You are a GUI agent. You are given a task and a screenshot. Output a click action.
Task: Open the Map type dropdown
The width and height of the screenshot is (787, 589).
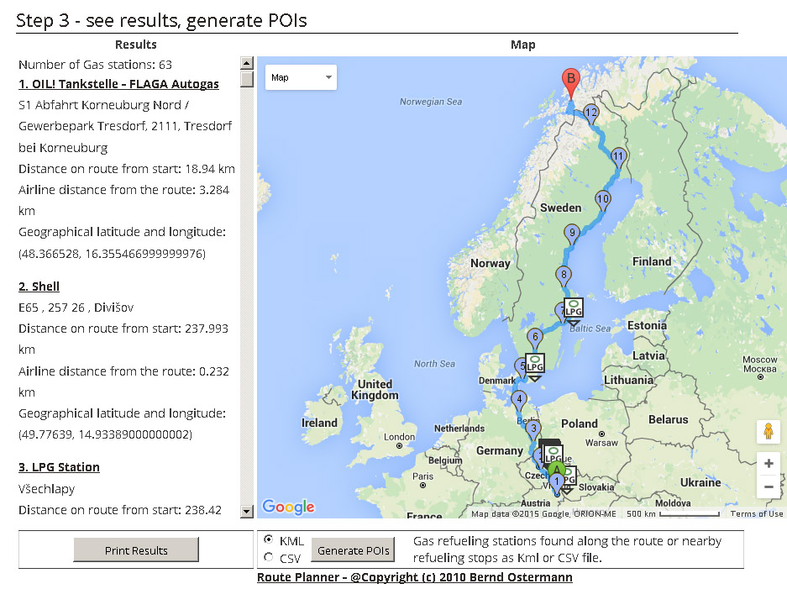coord(301,77)
